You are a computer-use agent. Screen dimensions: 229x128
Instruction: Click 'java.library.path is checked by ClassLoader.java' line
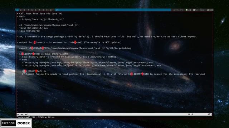[x=68, y=57]
